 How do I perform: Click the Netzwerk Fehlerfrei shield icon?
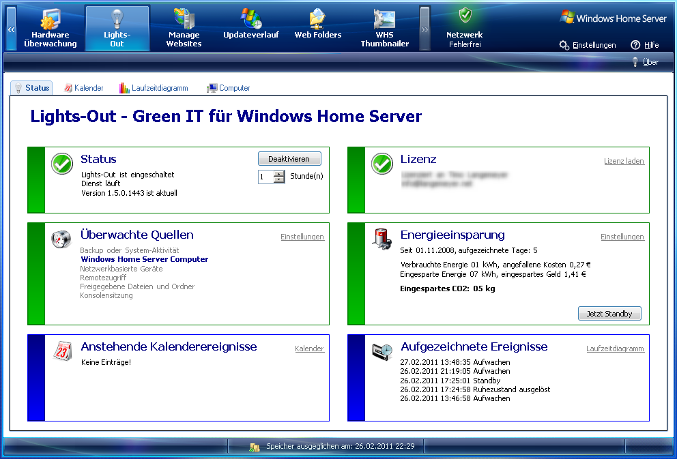[x=465, y=16]
